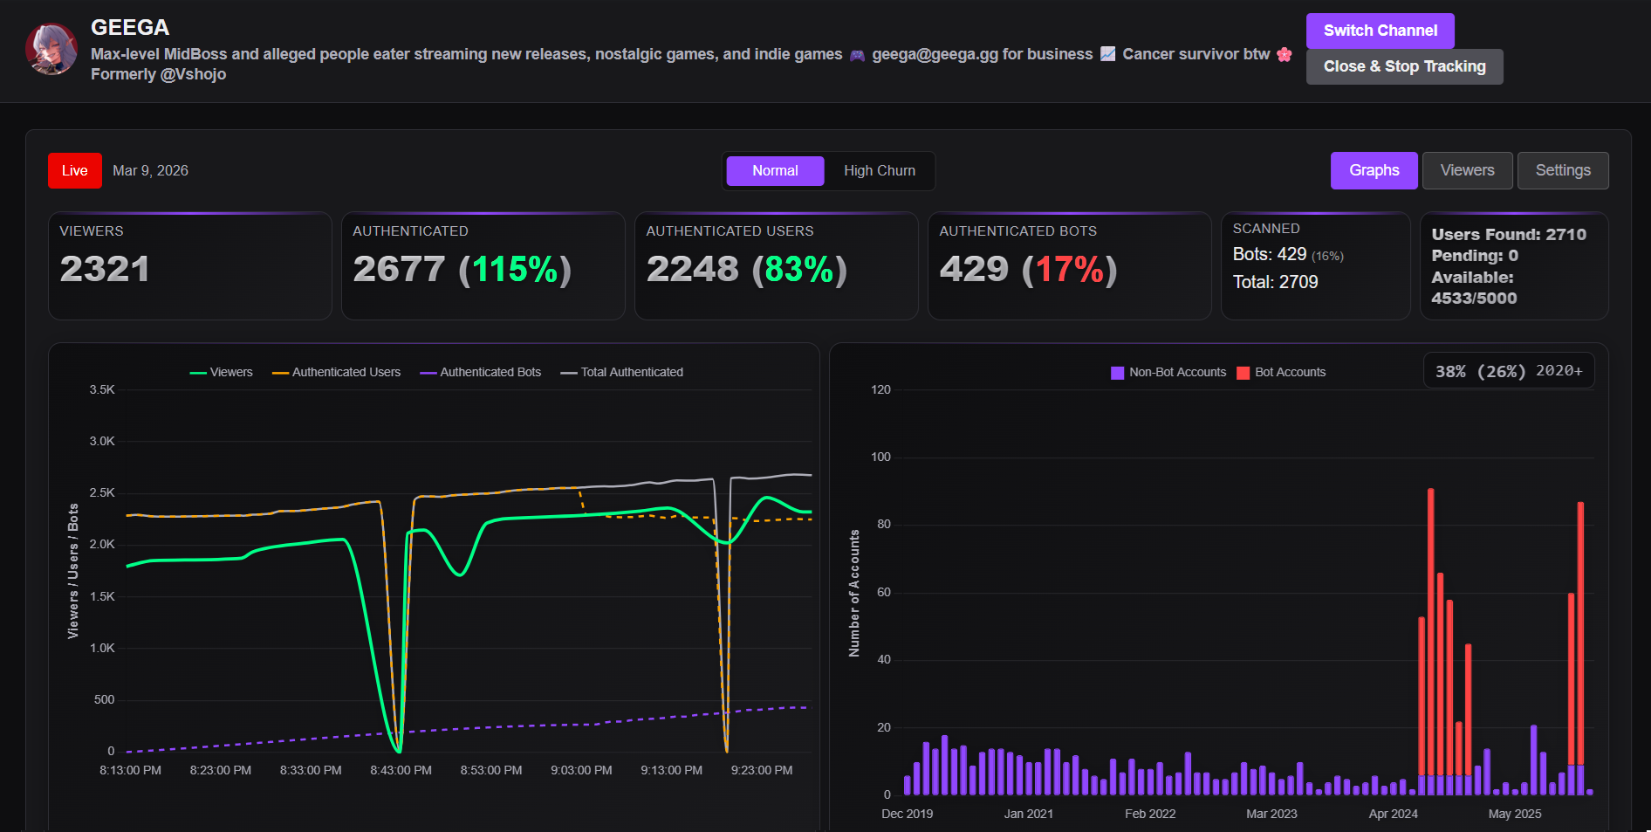Click the 8:43:00 PM time axis label
The width and height of the screenshot is (1651, 832).
[401, 770]
